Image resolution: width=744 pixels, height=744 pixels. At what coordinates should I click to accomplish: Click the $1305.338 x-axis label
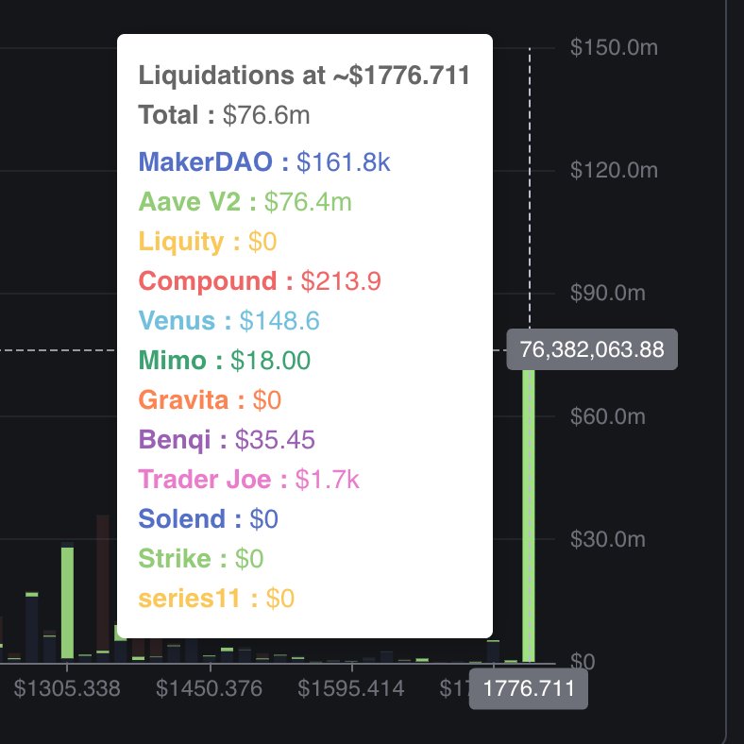coord(67,688)
